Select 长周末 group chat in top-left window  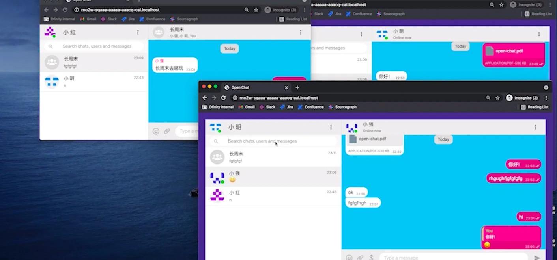[93, 62]
